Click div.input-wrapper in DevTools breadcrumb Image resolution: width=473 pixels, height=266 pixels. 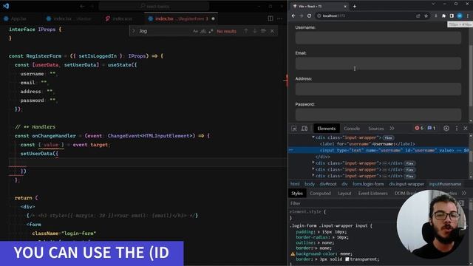pos(406,184)
